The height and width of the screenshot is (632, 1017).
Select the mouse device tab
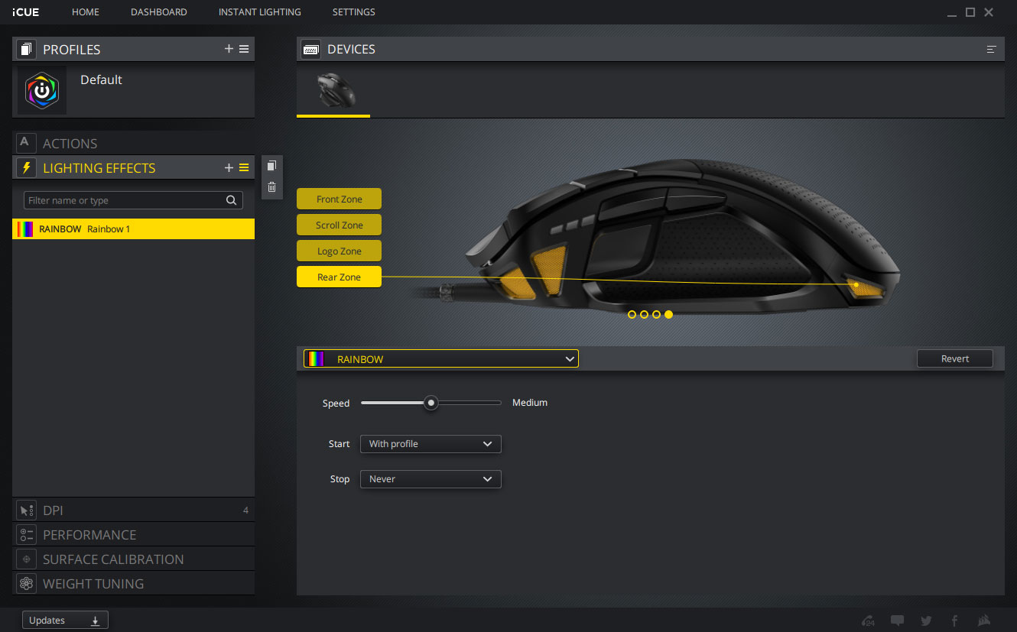coord(333,90)
